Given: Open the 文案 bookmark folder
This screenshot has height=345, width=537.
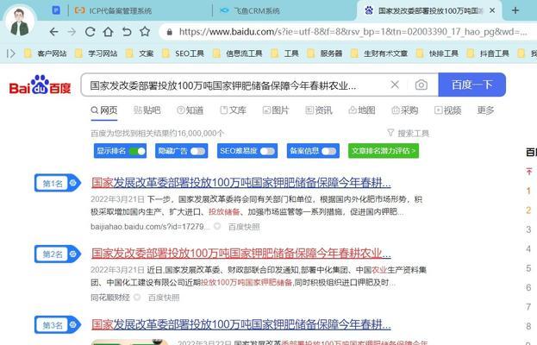Looking at the screenshot, I should click(x=140, y=53).
